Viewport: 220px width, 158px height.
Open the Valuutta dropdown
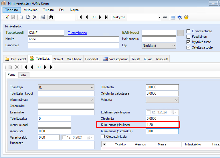(176, 100)
